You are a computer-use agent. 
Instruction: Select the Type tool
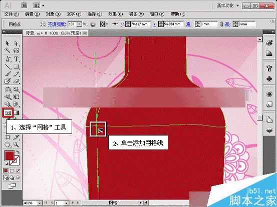click(x=16, y=59)
